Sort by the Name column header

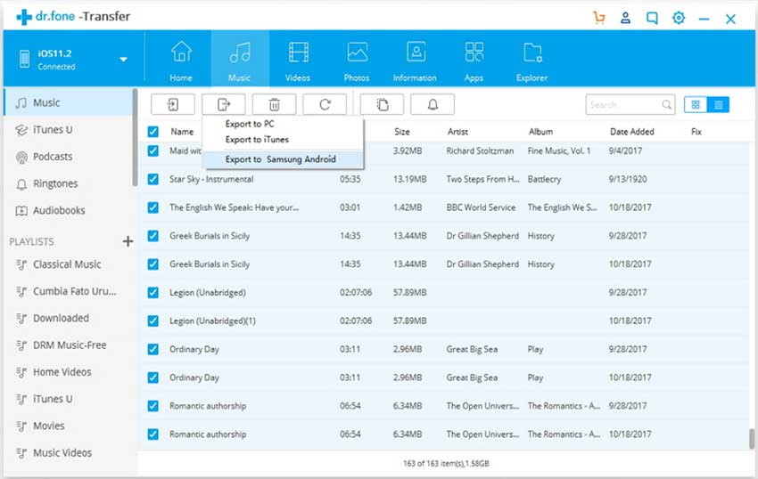182,132
